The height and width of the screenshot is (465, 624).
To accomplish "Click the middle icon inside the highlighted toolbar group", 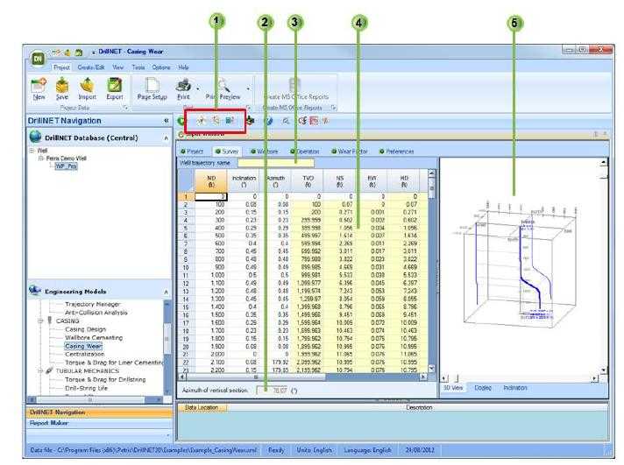I will coord(216,120).
